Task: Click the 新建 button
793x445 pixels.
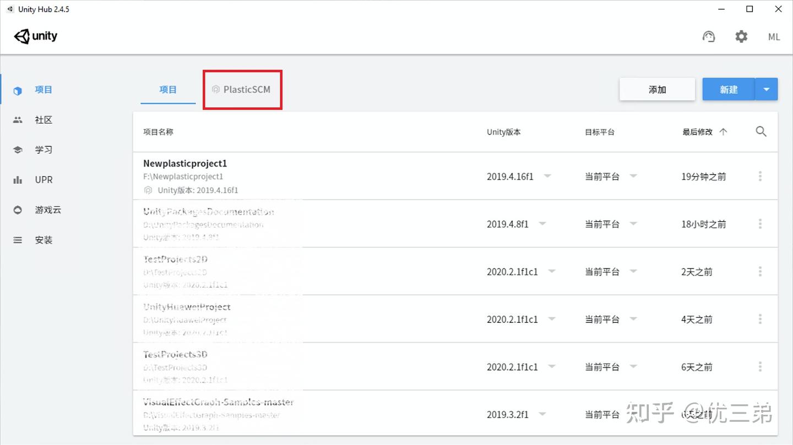Action: click(728, 89)
